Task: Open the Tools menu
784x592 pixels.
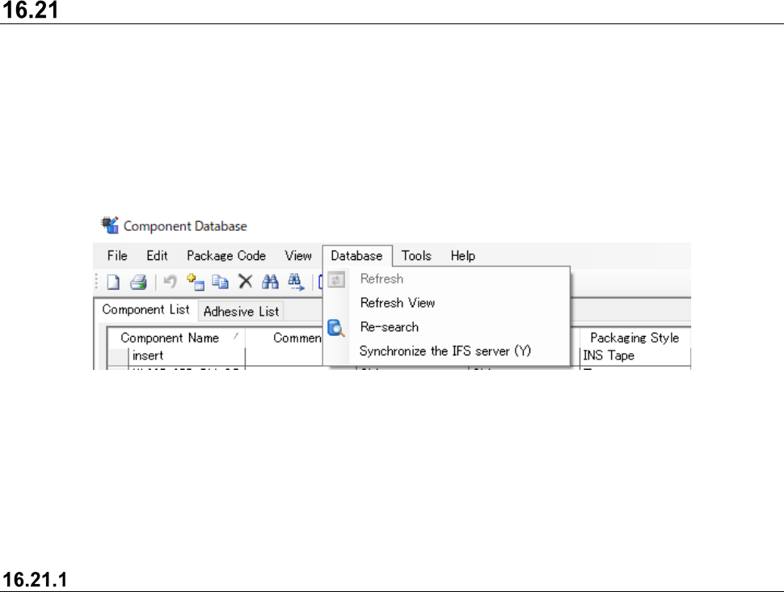Action: click(416, 256)
